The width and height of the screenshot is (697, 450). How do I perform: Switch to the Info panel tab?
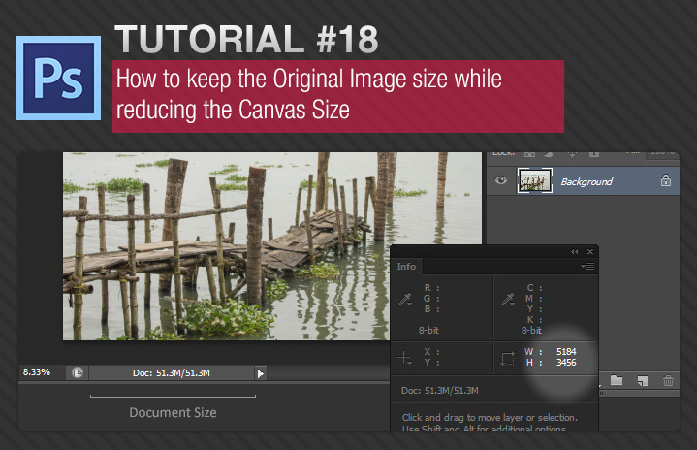pos(406,267)
